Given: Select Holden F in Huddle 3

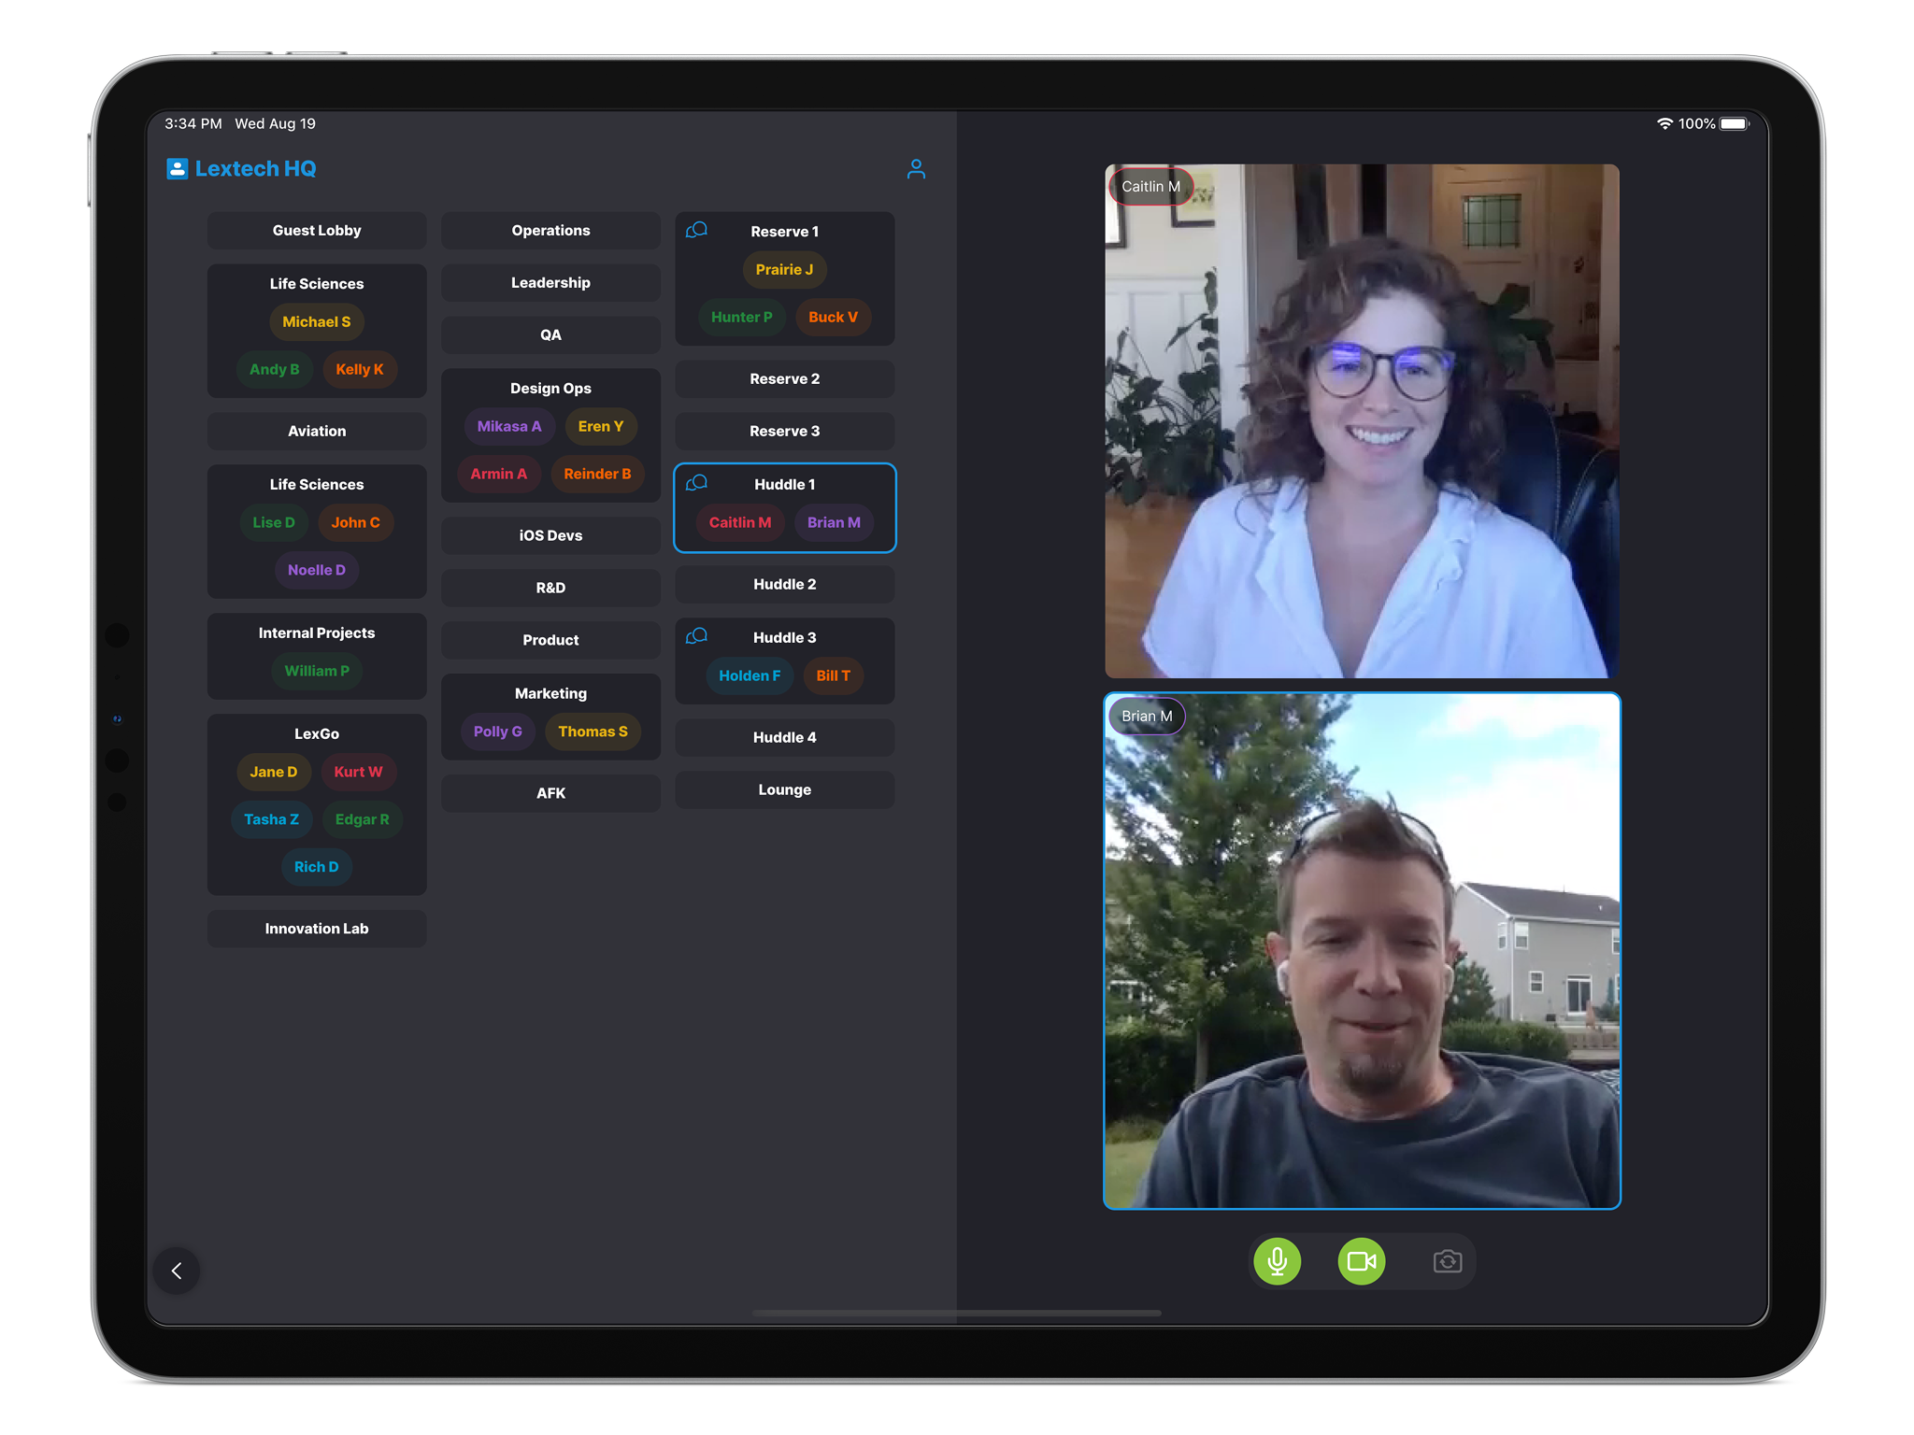Looking at the screenshot, I should [750, 676].
